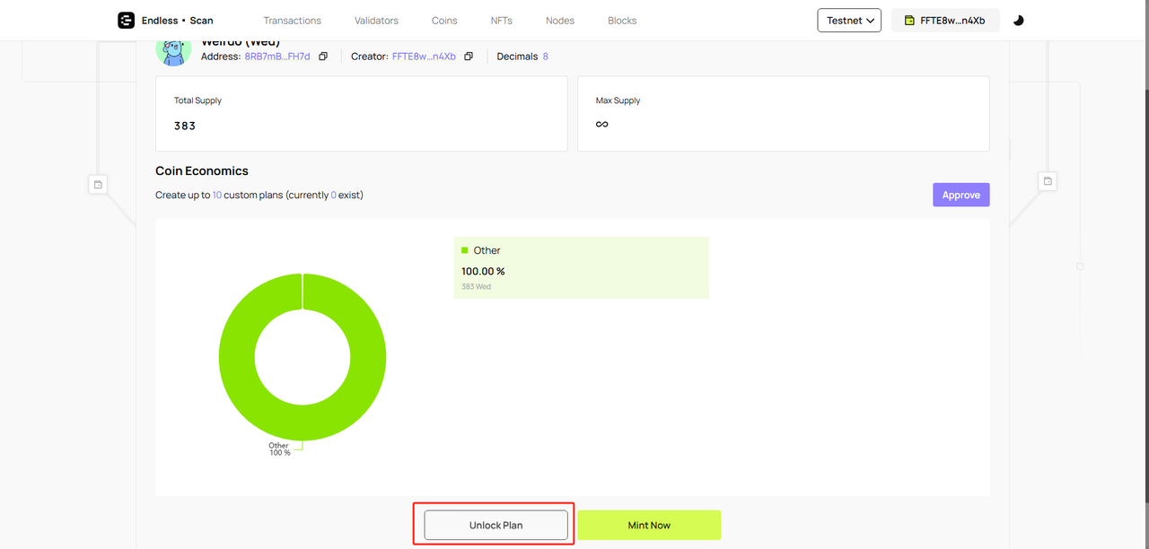View the Blocks page
1149x549 pixels.
(622, 21)
